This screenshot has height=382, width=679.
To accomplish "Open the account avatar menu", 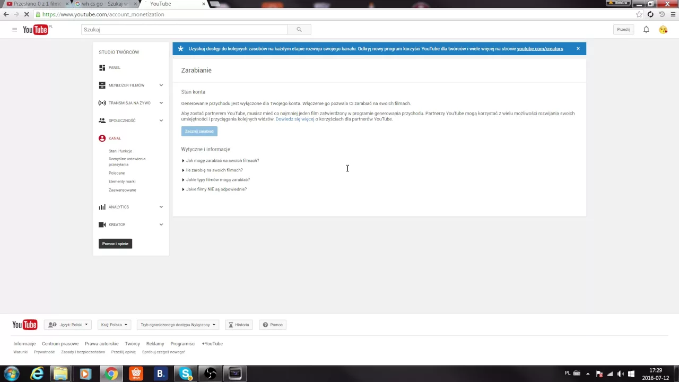I will click(663, 30).
